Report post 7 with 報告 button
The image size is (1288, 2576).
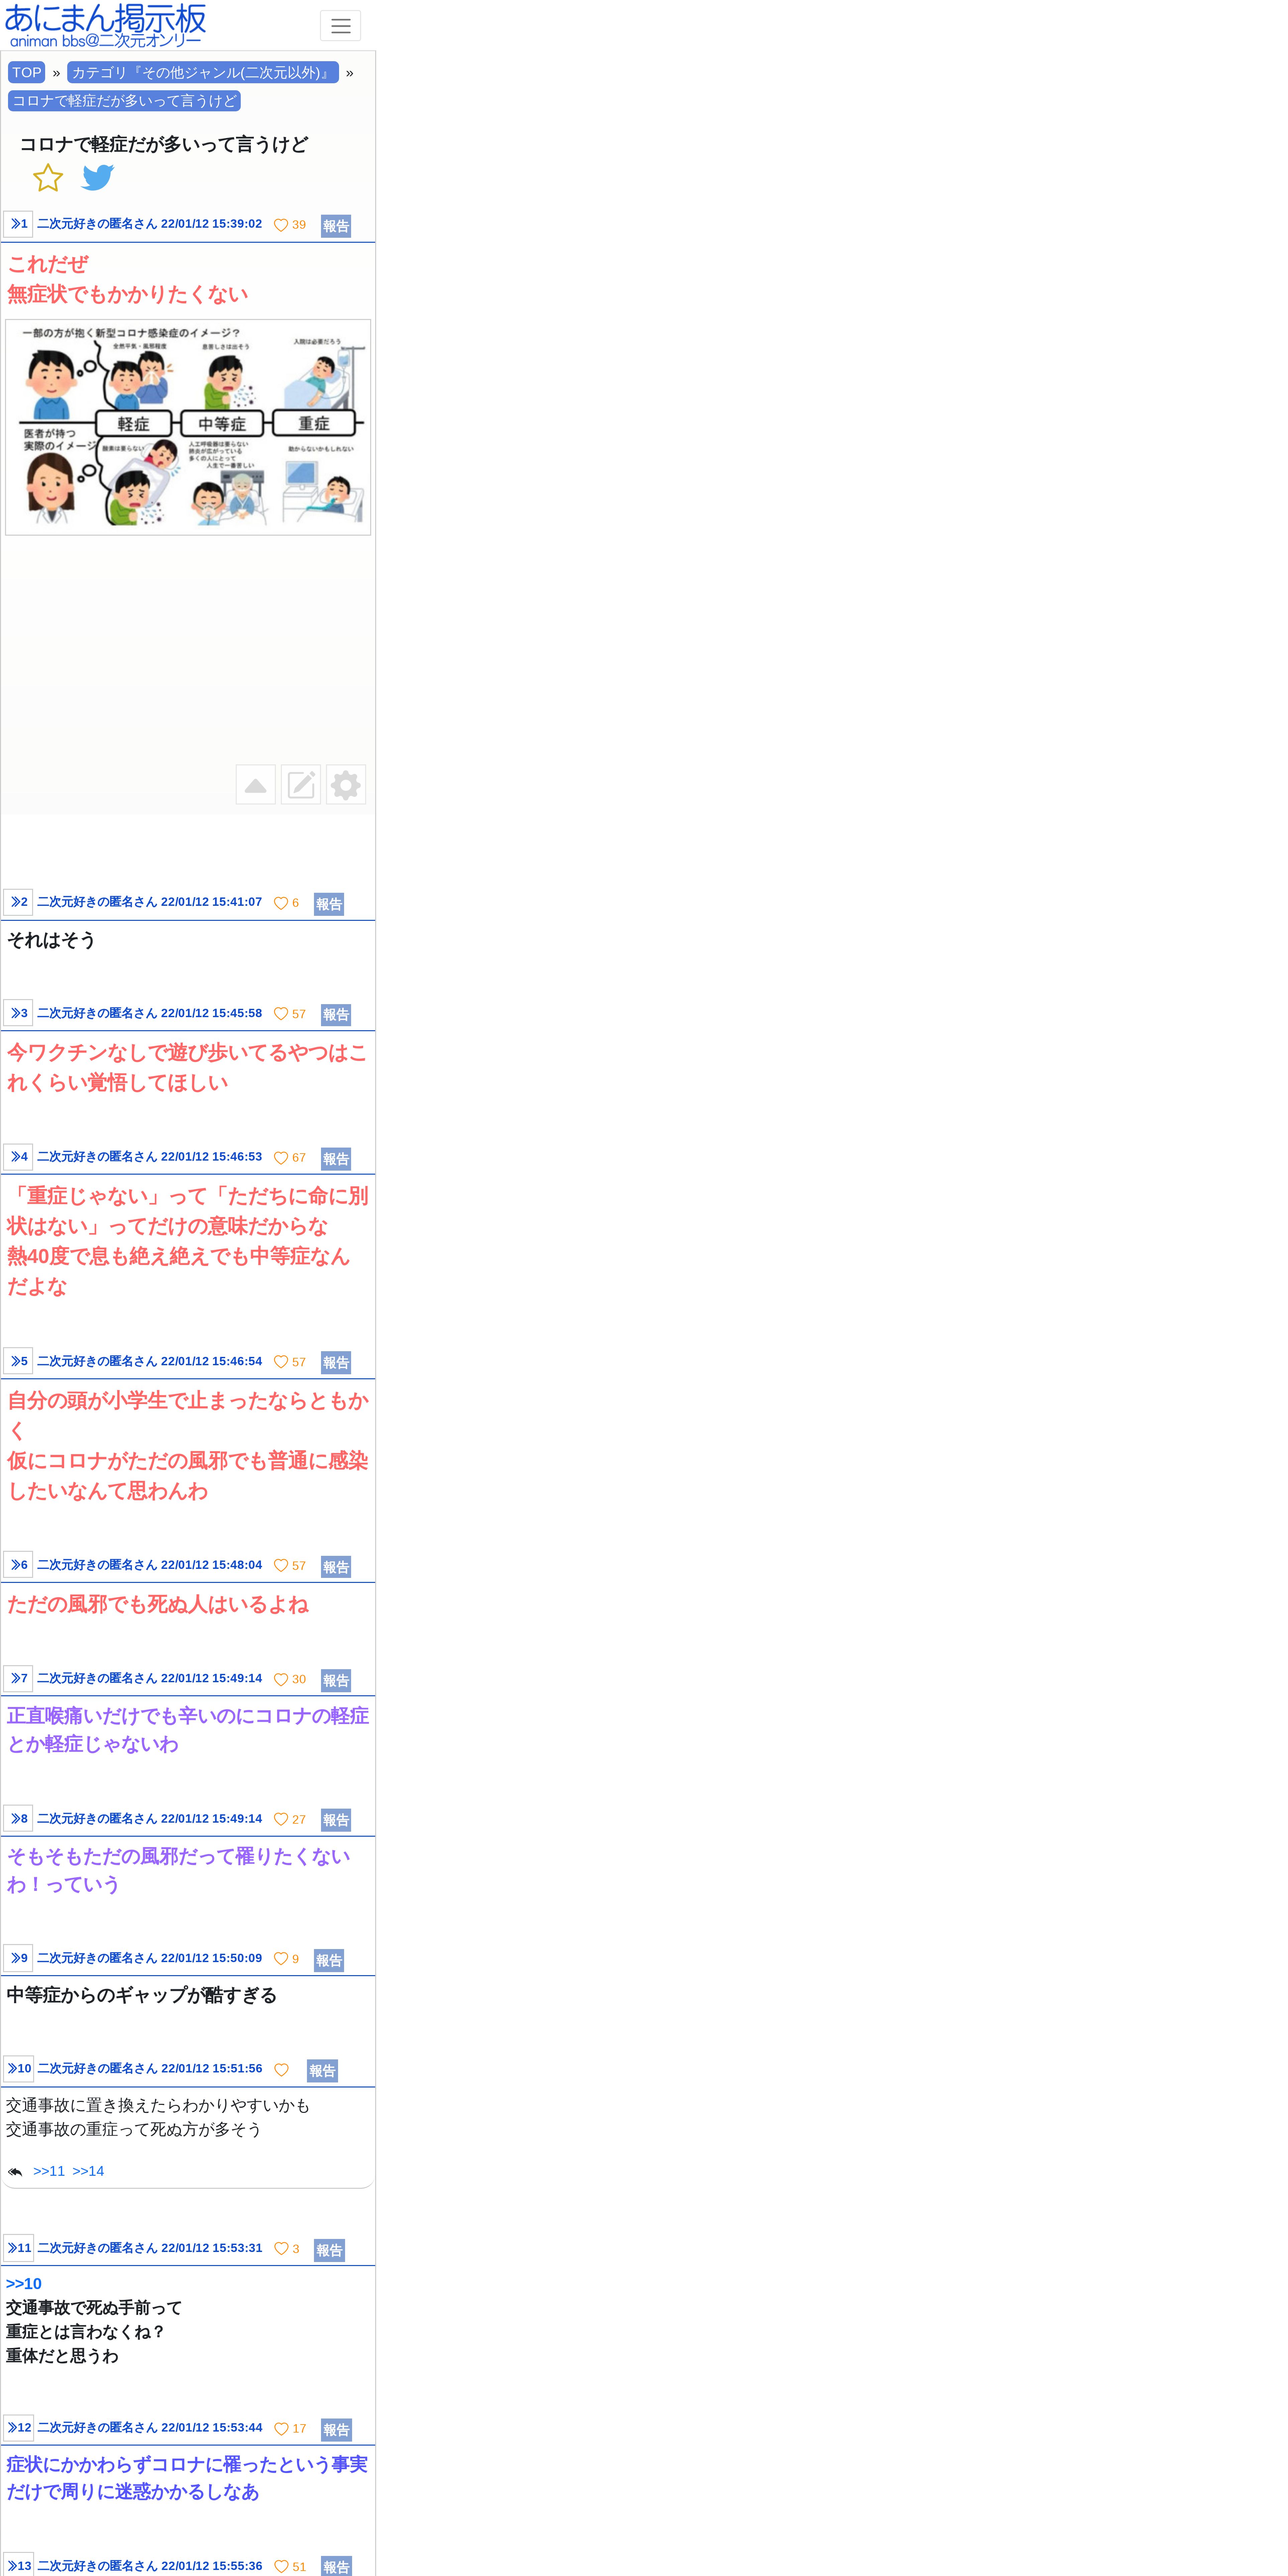pos(336,1681)
